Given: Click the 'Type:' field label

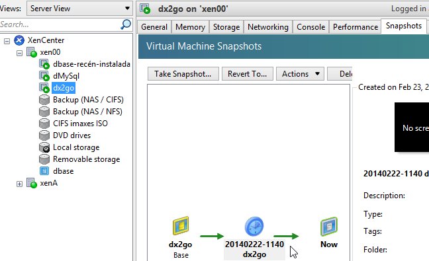Looking at the screenshot, I should (x=373, y=214).
